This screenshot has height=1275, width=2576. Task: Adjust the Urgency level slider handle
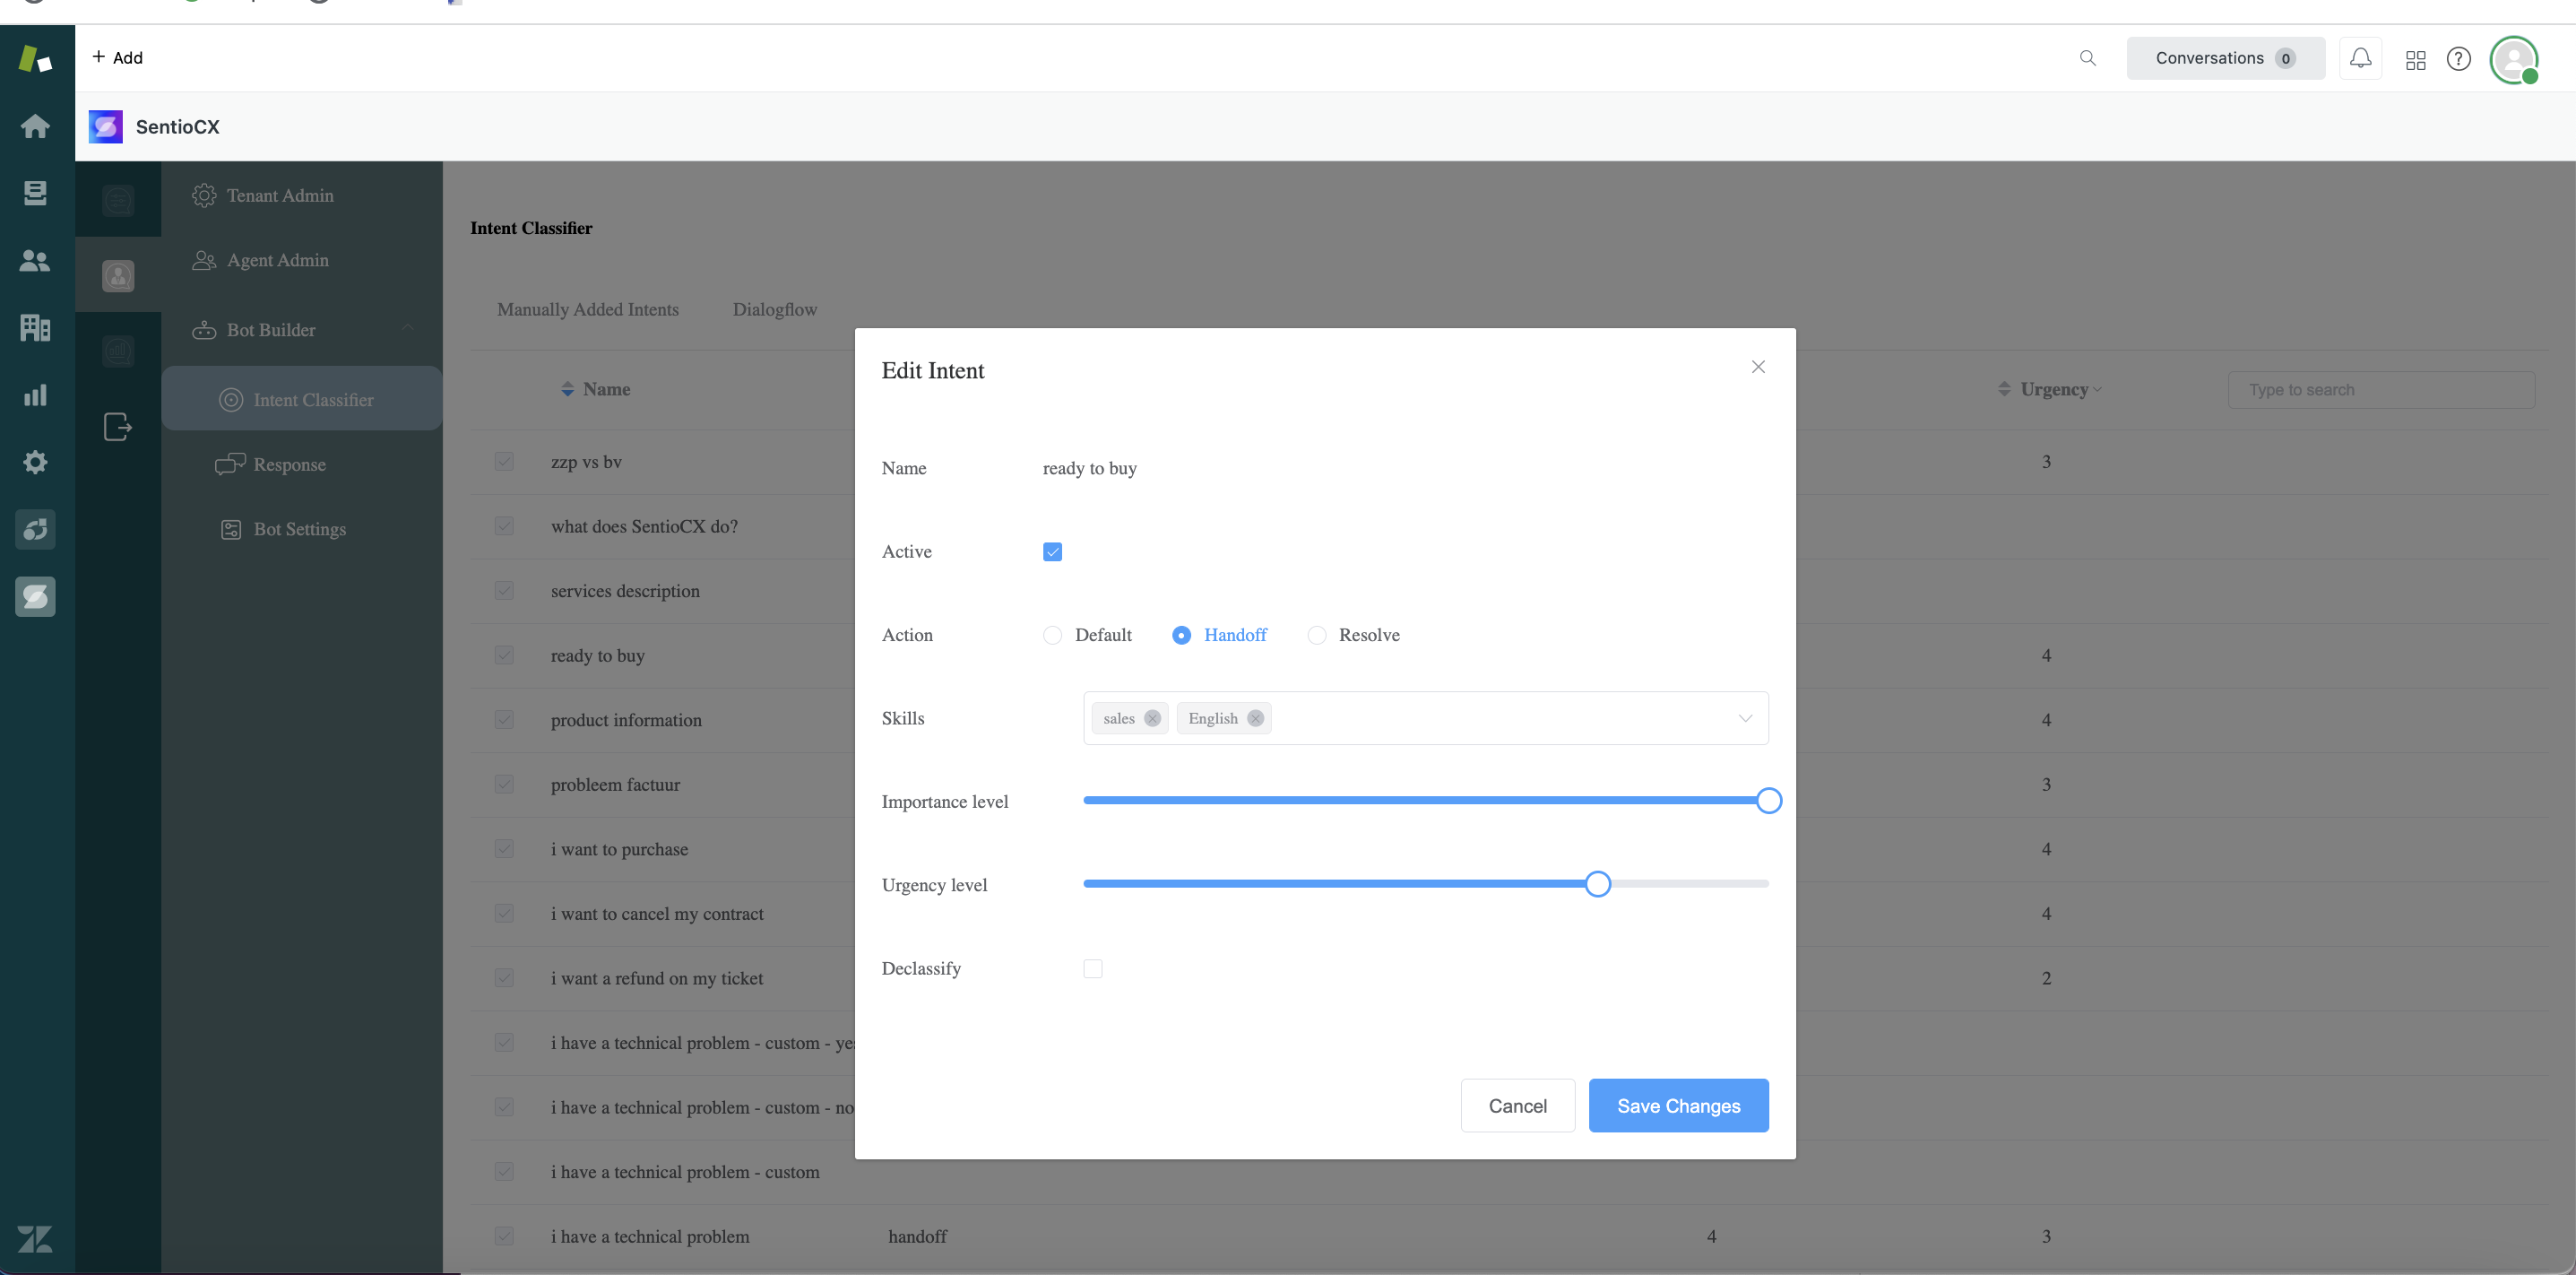pyautogui.click(x=1597, y=884)
